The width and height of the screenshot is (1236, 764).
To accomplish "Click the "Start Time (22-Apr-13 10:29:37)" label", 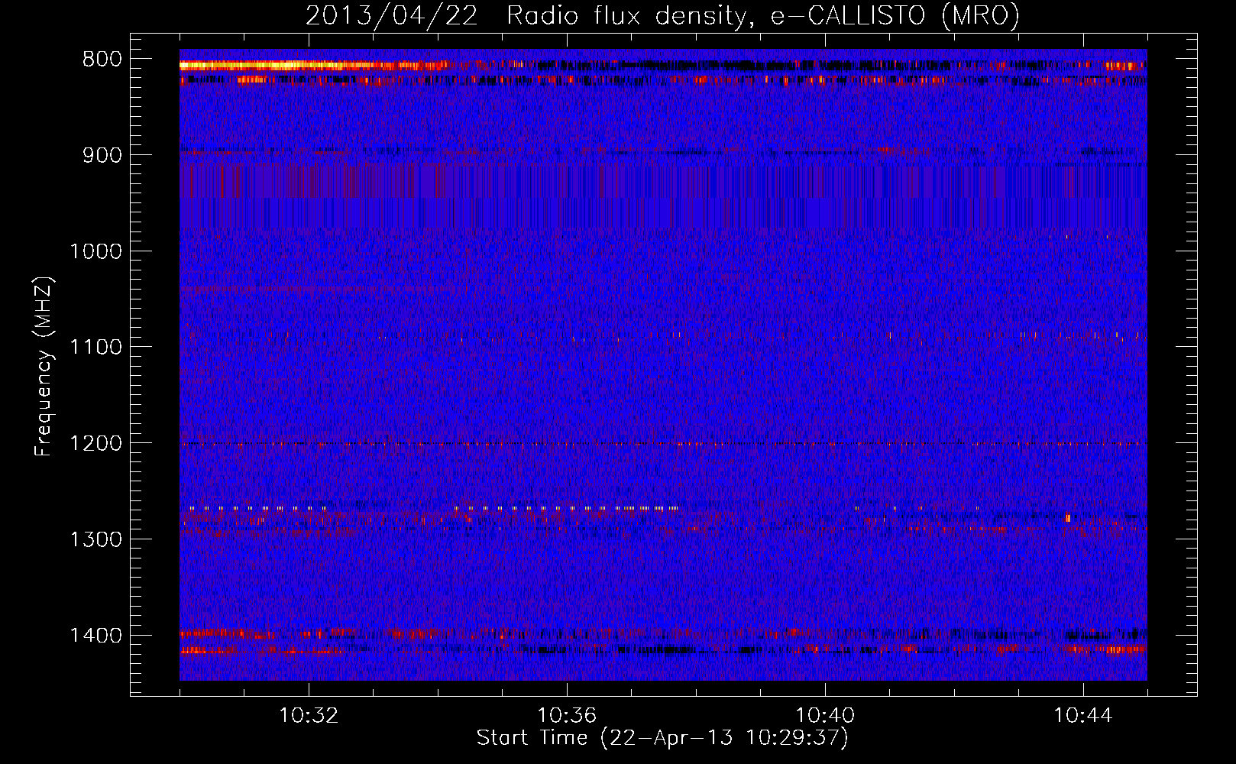I will click(662, 738).
